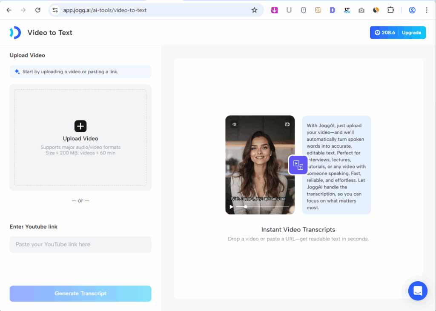Click the pink download extension icon

coord(275,10)
